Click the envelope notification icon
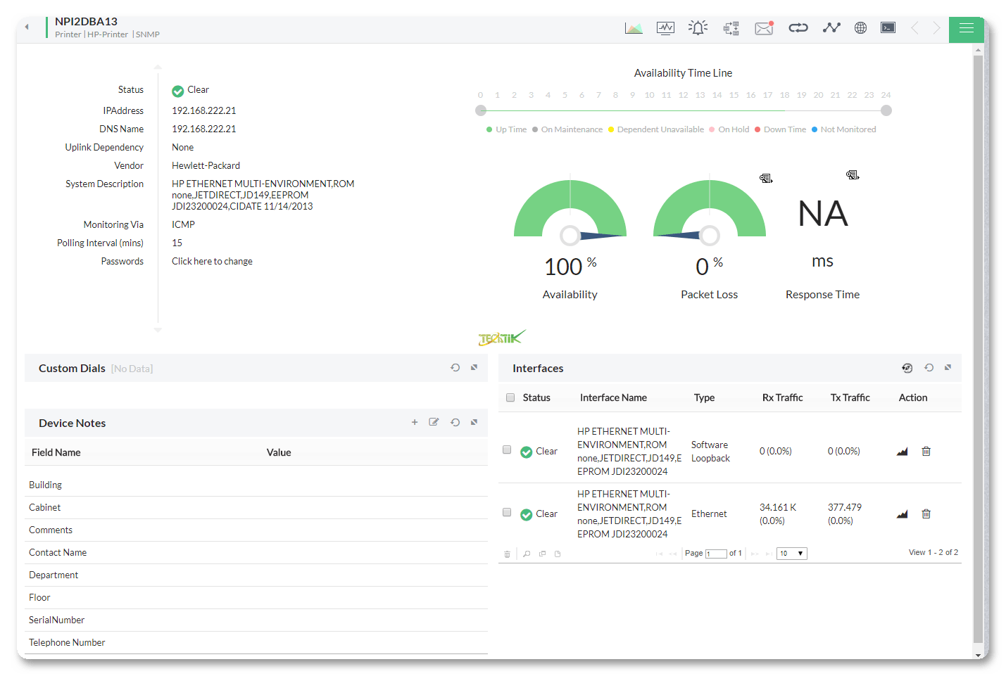 [x=764, y=28]
